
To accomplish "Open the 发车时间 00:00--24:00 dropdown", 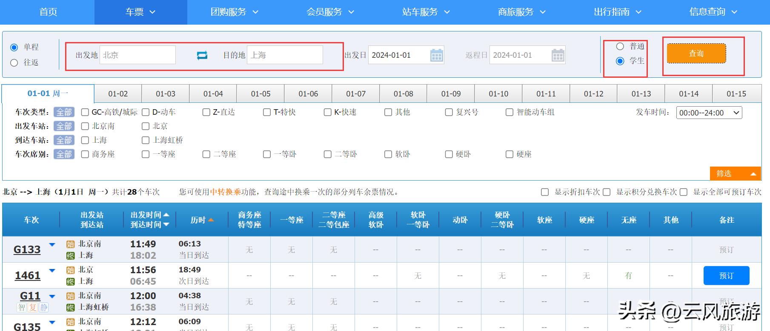I will 709,113.
